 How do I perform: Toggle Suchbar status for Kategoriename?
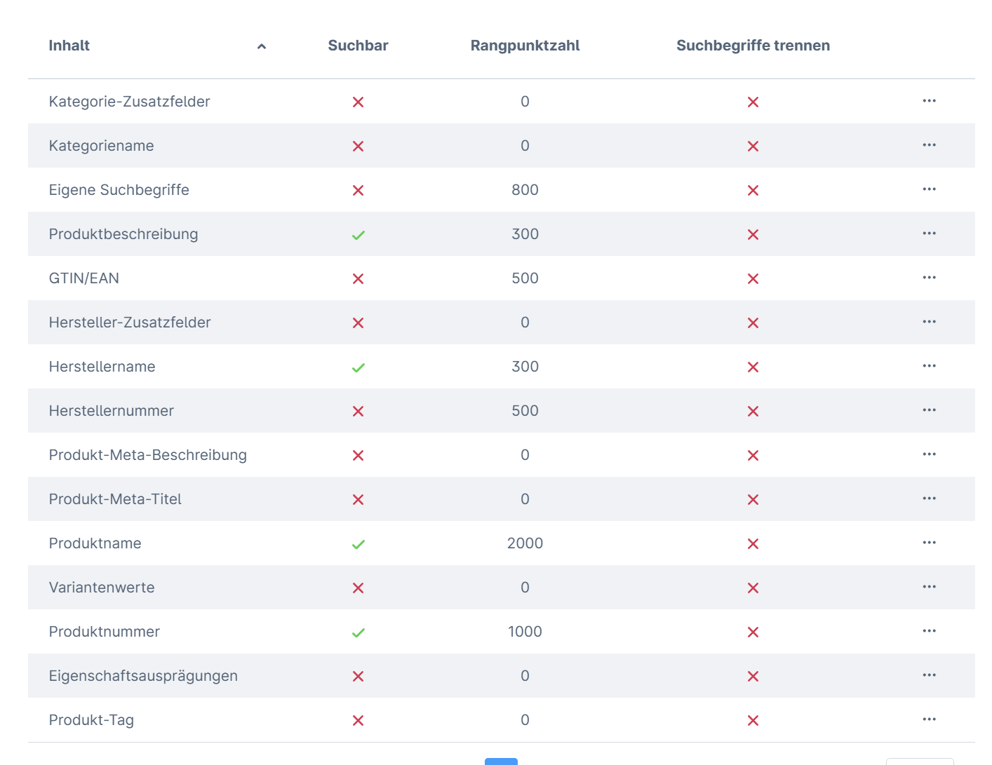358,146
